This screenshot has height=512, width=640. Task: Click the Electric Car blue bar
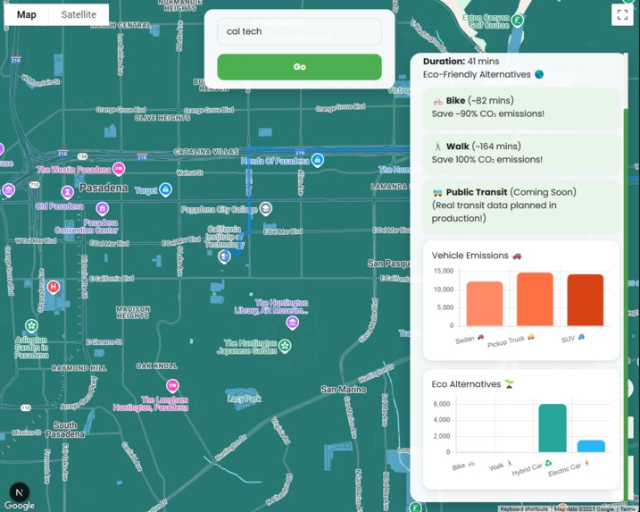(591, 446)
